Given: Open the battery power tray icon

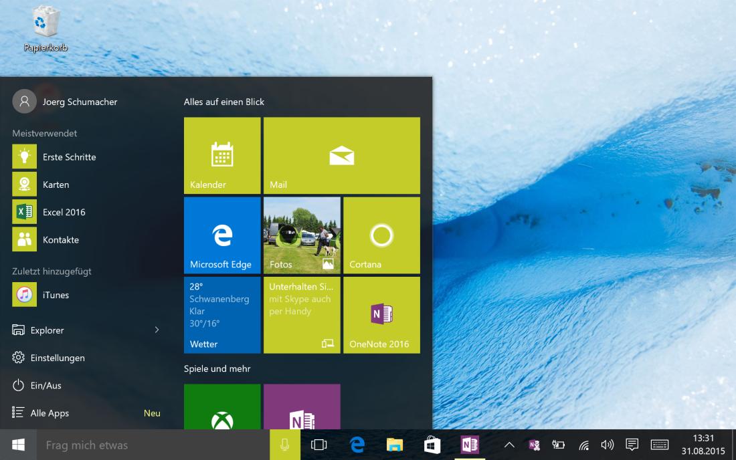Looking at the screenshot, I should coord(558,445).
